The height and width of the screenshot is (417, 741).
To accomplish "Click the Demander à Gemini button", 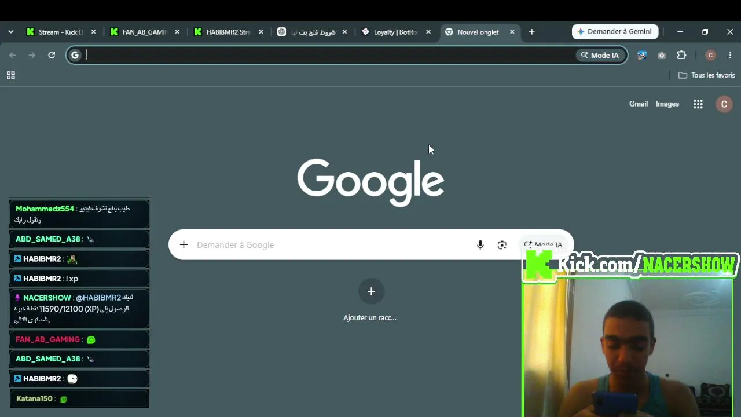I will click(x=615, y=32).
